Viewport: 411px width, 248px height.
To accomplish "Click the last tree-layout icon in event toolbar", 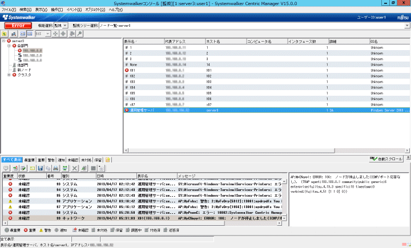I will [101, 168].
